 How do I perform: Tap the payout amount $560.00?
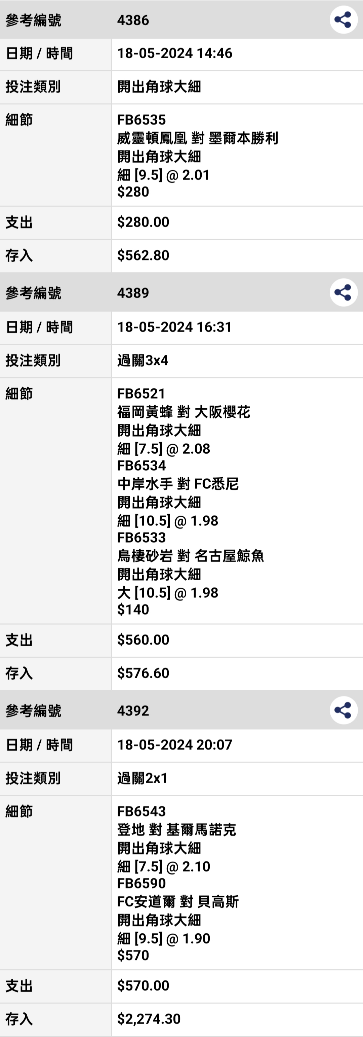[x=143, y=640]
